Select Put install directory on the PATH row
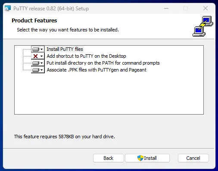The image size is (218, 171). click(103, 63)
